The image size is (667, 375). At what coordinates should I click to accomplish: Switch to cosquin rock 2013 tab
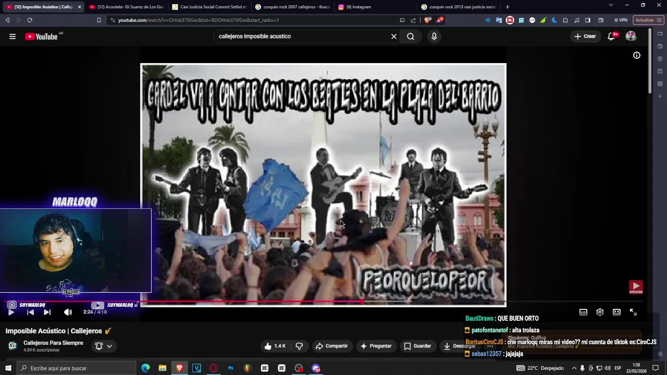click(x=458, y=7)
